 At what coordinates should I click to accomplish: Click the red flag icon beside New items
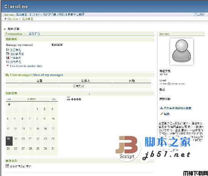pos(8,66)
